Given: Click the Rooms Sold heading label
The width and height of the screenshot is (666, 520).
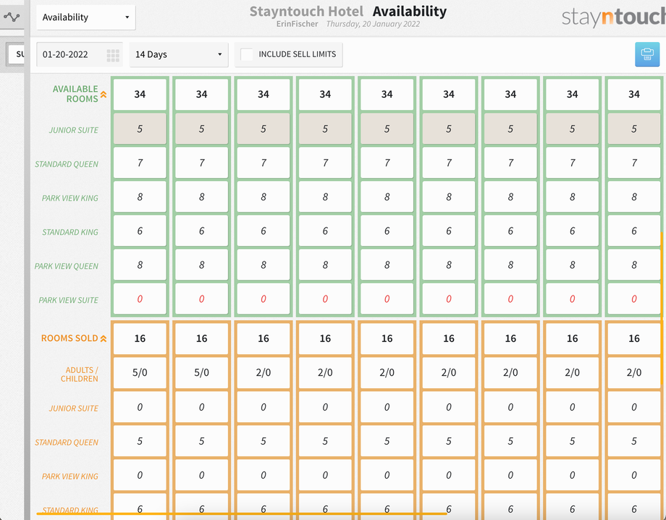Looking at the screenshot, I should [x=69, y=338].
